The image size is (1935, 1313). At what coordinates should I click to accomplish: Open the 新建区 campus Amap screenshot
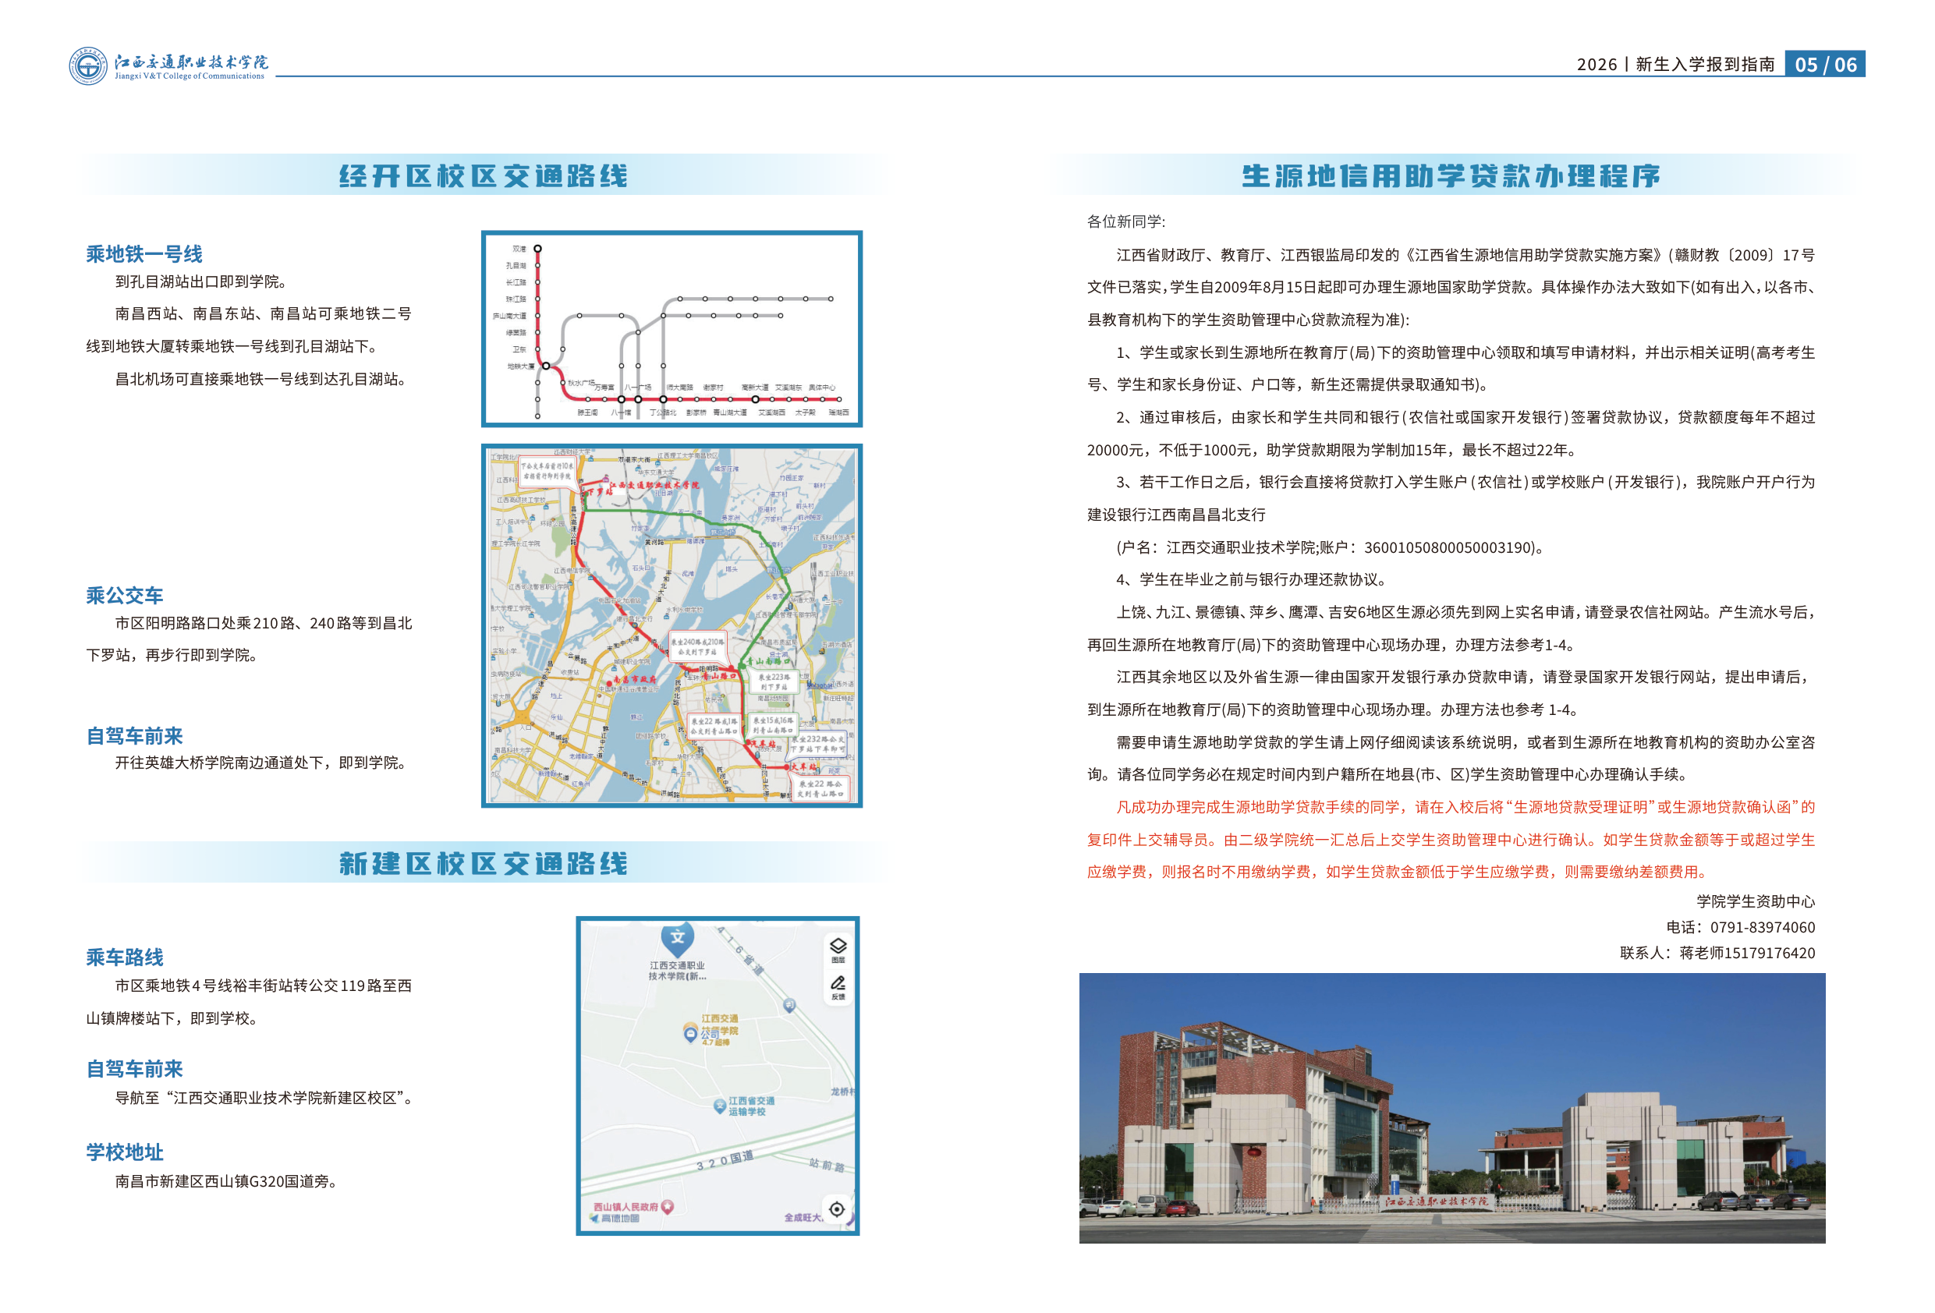point(717,1076)
